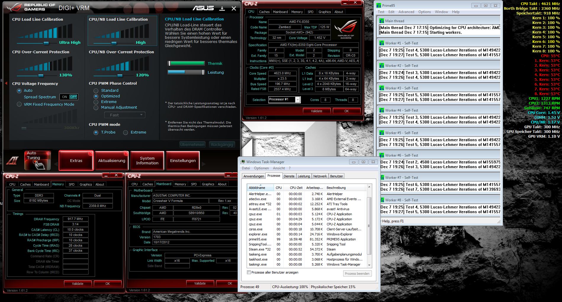
Task: Click Worker #6 Self-Test window icon
Action: 382,155
